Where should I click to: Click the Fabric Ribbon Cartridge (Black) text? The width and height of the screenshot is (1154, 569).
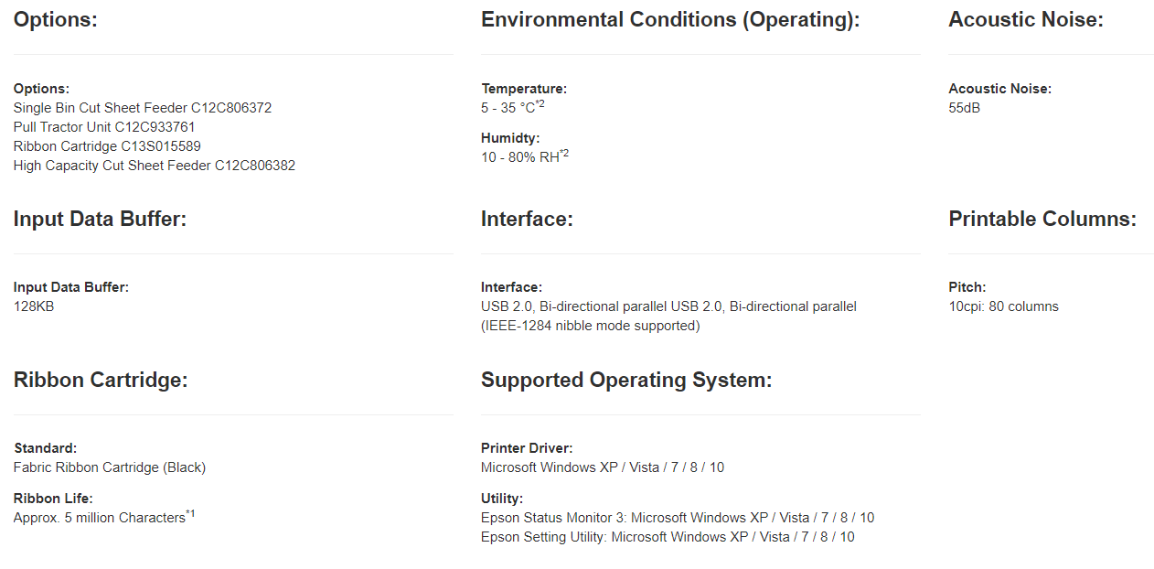[x=110, y=467]
